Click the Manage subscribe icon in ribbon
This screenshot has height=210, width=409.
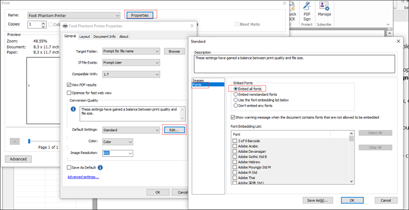324,9
